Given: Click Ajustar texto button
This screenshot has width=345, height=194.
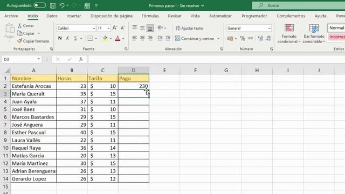Looking at the screenshot, I should coord(189,28).
